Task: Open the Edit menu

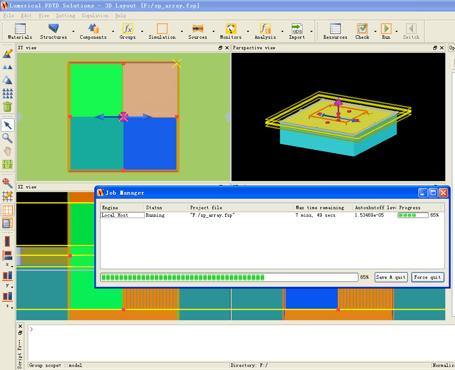Action: click(26, 16)
